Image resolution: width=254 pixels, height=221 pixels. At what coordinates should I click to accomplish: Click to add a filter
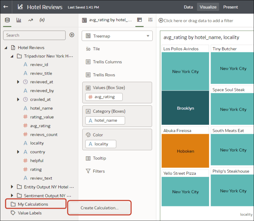[x=198, y=21]
